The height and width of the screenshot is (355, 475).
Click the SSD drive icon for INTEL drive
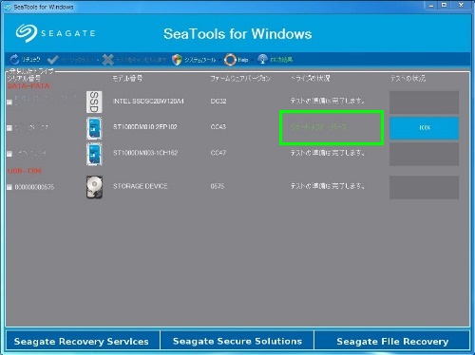pos(94,102)
